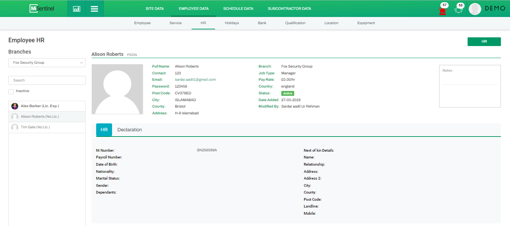The width and height of the screenshot is (510, 226).
Task: Click Alex Barker's profile picture icon
Action: 15,106
